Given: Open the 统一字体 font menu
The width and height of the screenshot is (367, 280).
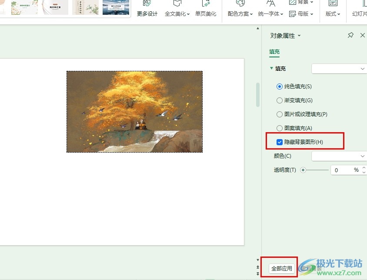Looking at the screenshot, I should pyautogui.click(x=270, y=9).
